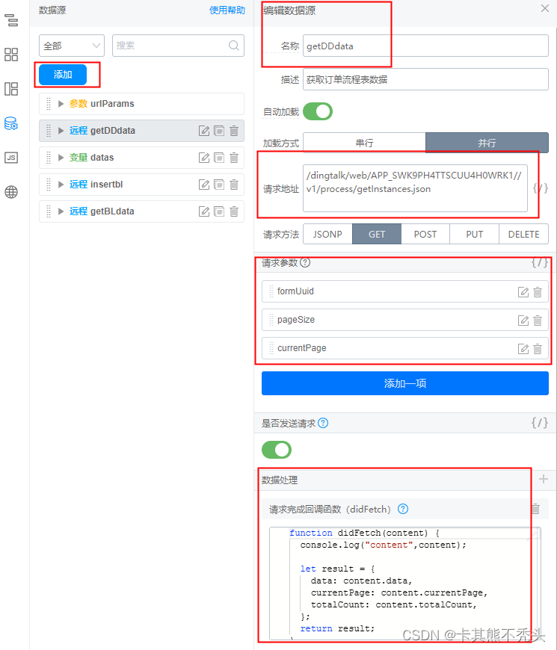Edit the getBLdata data source
This screenshot has width=557, height=650.
tap(204, 212)
